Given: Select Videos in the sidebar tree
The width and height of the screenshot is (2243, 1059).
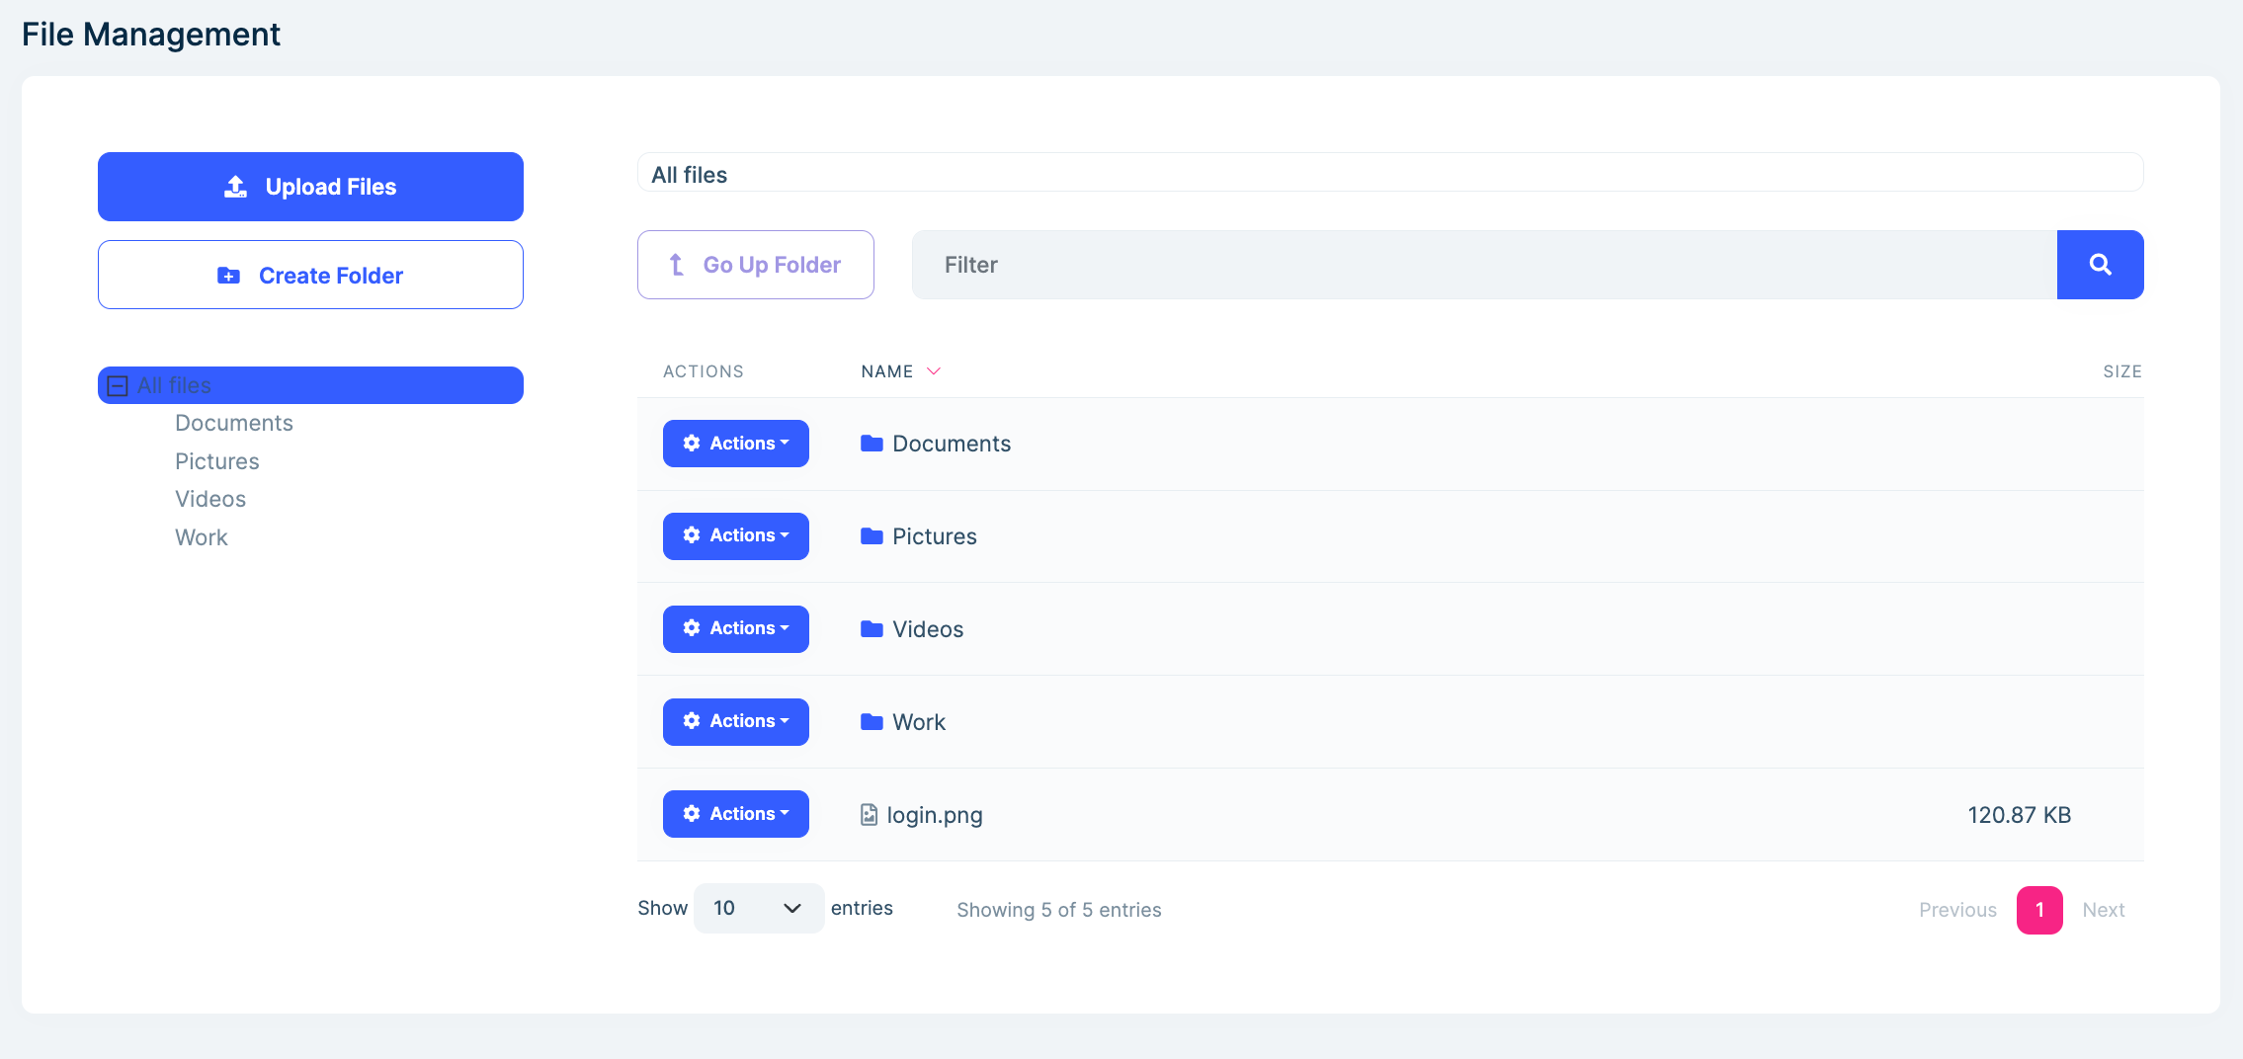Looking at the screenshot, I should coord(210,499).
